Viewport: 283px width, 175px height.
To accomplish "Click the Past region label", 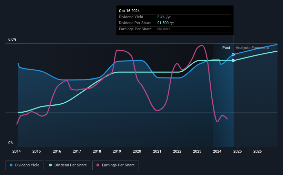I will pos(226,48).
